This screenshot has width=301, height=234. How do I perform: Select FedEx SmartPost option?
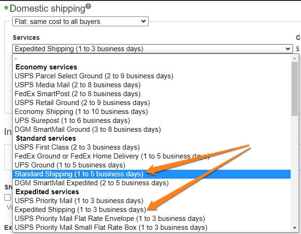point(151,94)
